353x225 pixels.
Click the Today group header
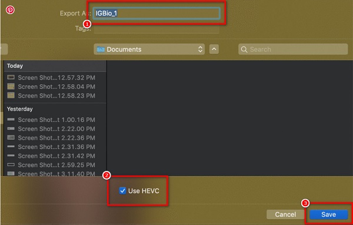55,66
